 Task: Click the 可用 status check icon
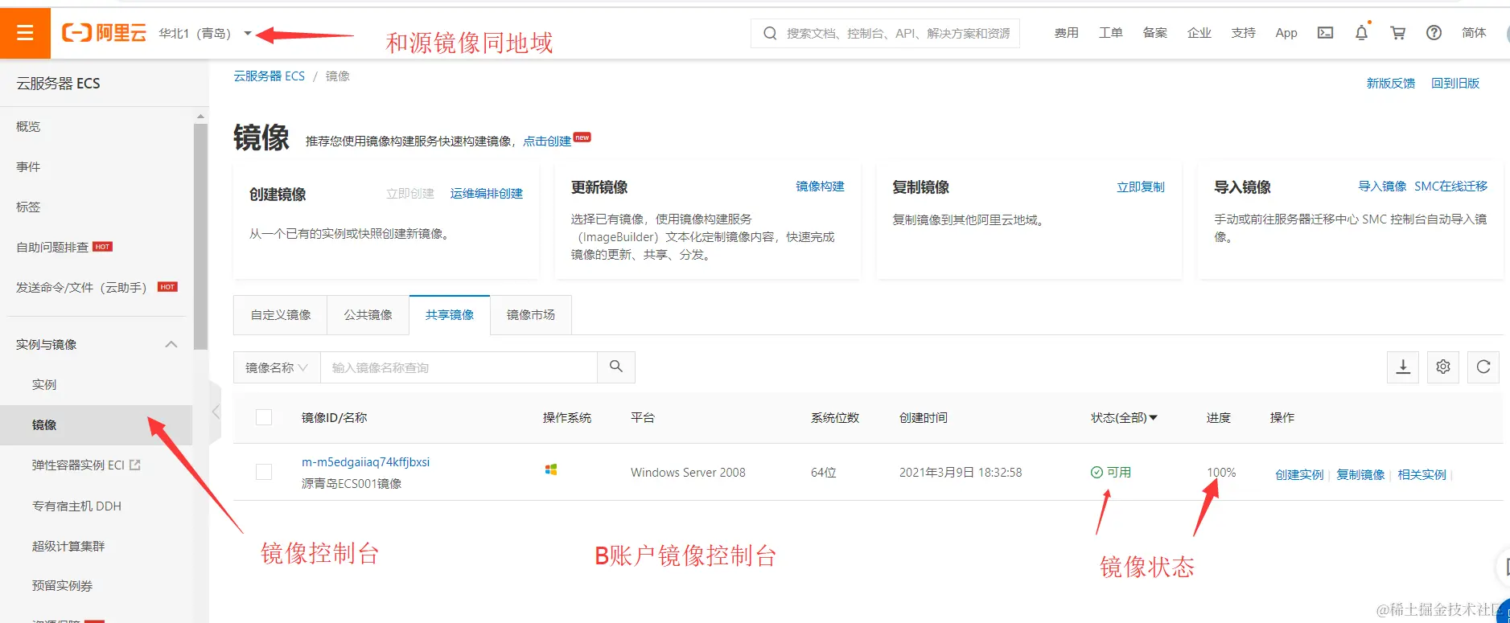click(x=1096, y=473)
